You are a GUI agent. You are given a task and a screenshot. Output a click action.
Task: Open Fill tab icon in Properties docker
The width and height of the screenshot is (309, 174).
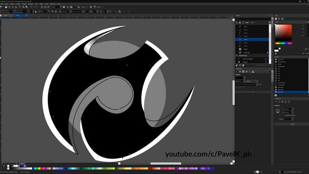pos(240,72)
